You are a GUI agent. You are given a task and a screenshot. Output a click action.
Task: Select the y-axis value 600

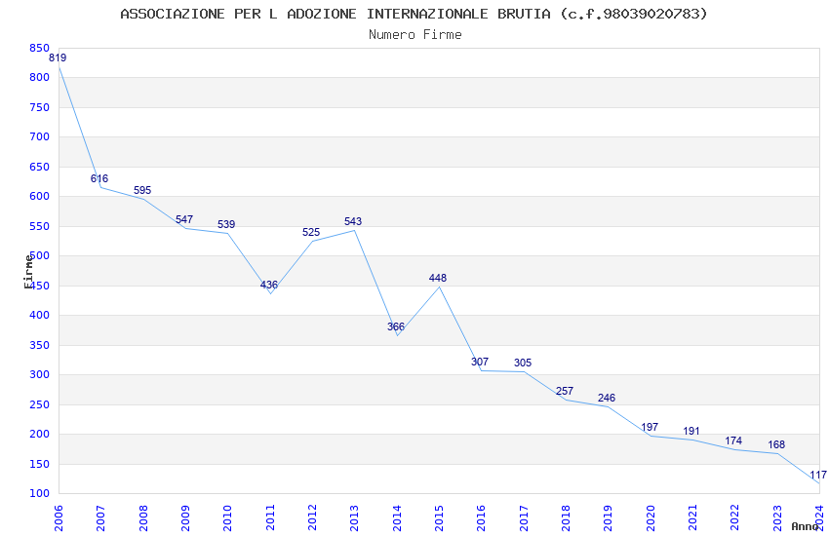[39, 196]
